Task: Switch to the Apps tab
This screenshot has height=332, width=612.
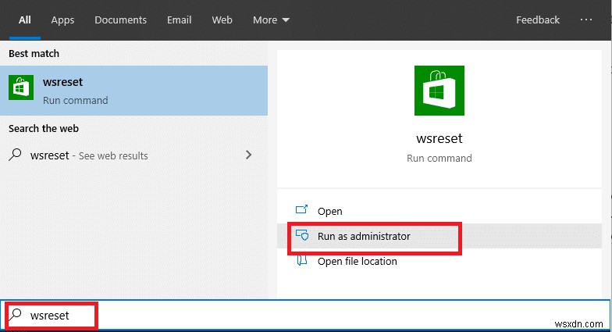Action: click(x=62, y=20)
